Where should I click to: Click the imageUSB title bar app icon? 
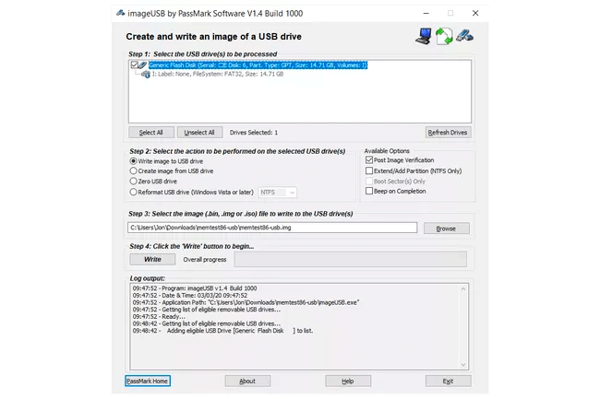click(121, 14)
